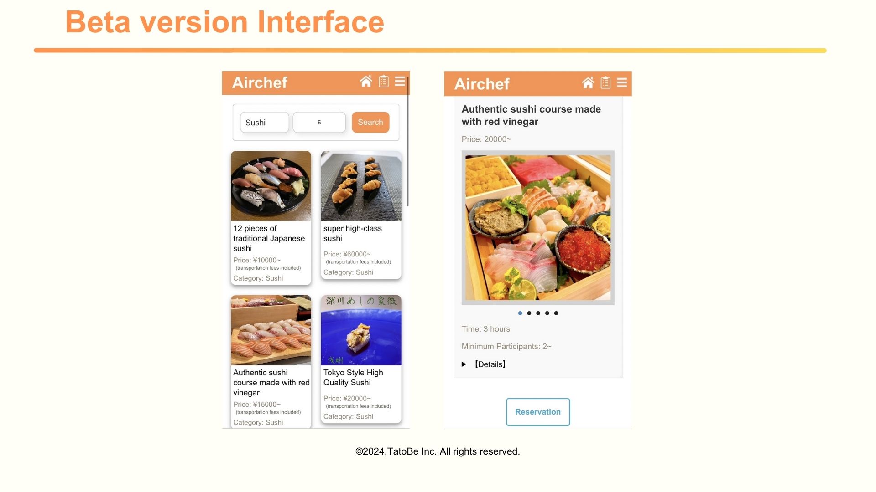Click the home icon in right Airchef app
This screenshot has width=876, height=492.
tap(587, 82)
